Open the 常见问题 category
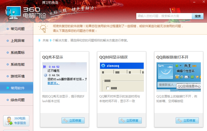207x131 pixels. 17,29
